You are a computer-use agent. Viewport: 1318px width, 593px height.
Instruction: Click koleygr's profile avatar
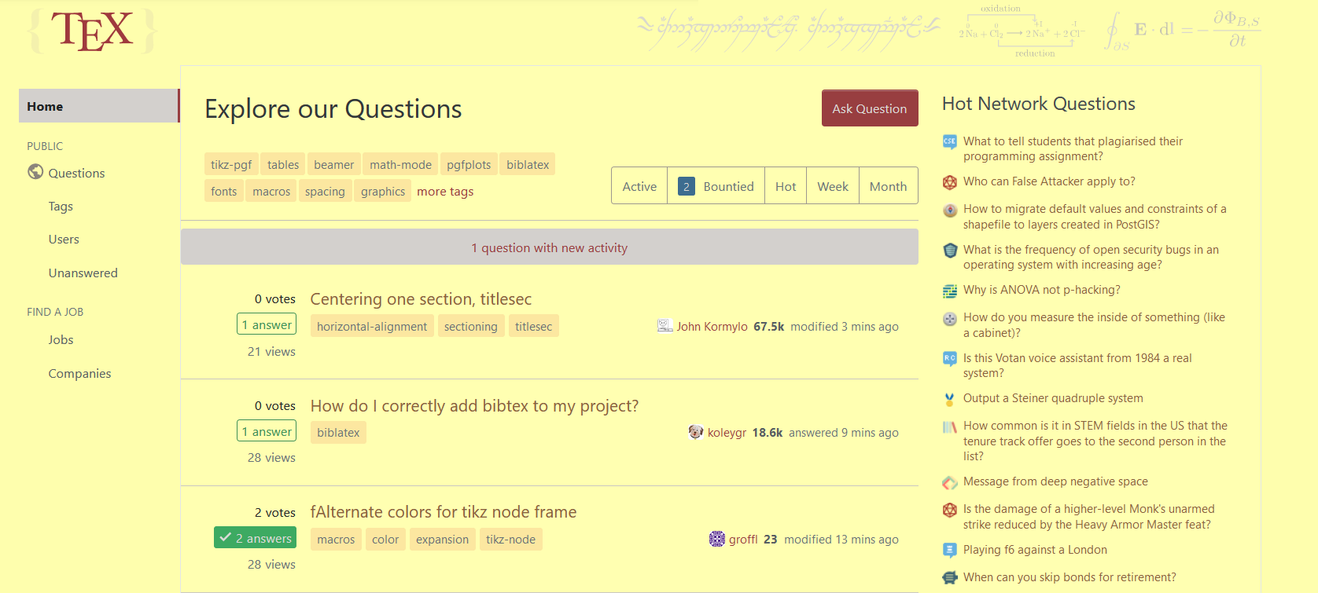click(695, 431)
